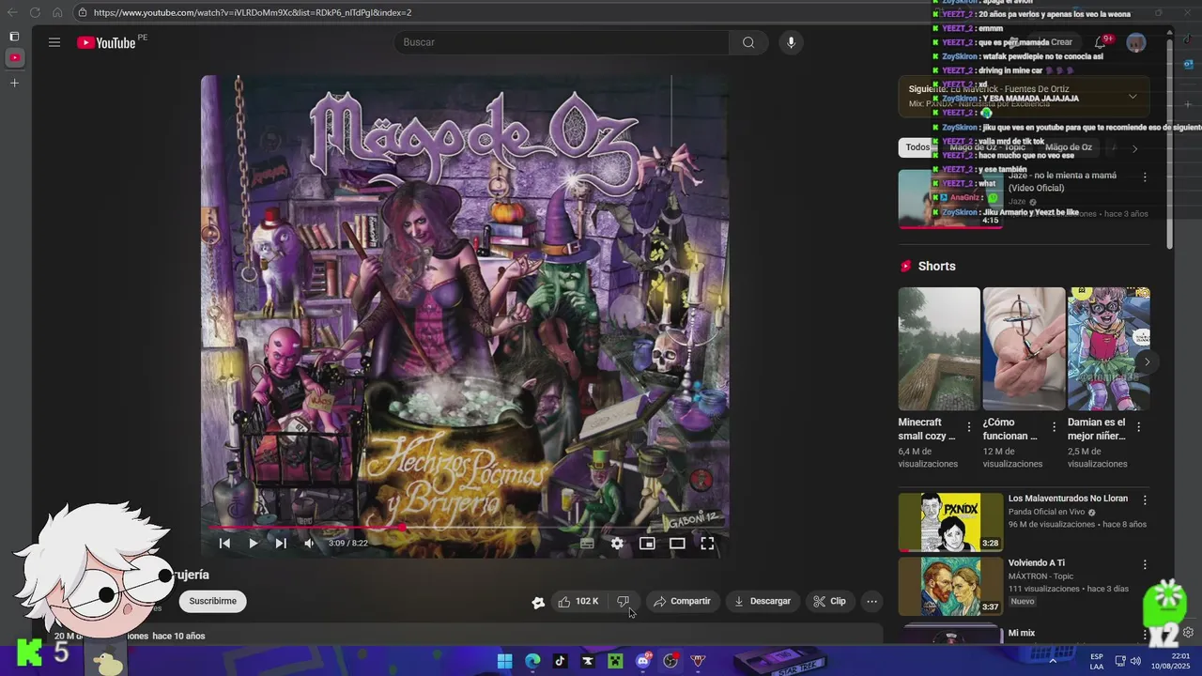
Task: Open the PXNDX video thumbnail
Action: coord(952,522)
